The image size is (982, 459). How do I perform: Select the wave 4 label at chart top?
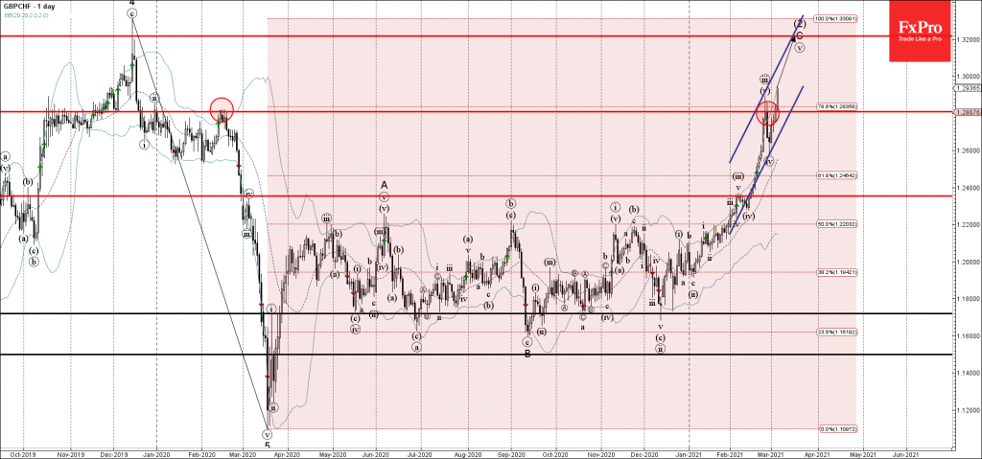pos(131,4)
